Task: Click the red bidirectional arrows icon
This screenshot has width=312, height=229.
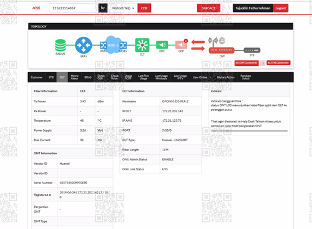Action: (x=198, y=45)
